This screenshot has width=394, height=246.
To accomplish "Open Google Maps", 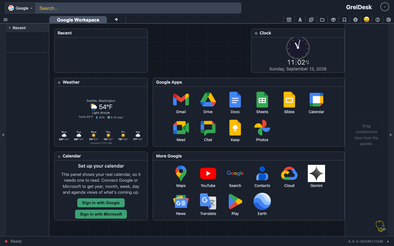I will point(181,177).
